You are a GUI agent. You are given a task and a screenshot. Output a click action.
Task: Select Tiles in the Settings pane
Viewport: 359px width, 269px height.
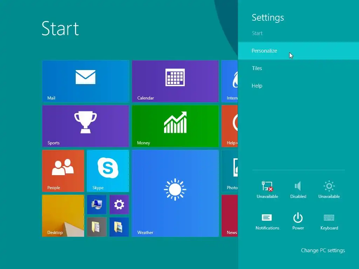click(299, 68)
